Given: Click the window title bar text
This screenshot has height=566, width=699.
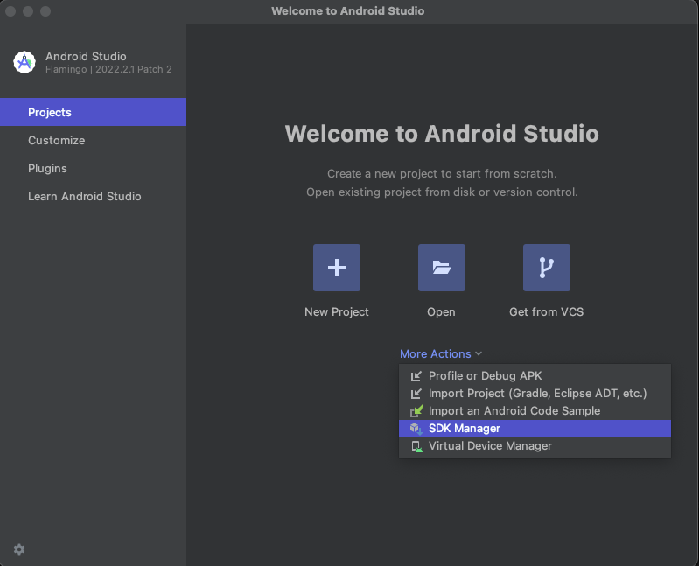Looking at the screenshot, I should pos(347,10).
